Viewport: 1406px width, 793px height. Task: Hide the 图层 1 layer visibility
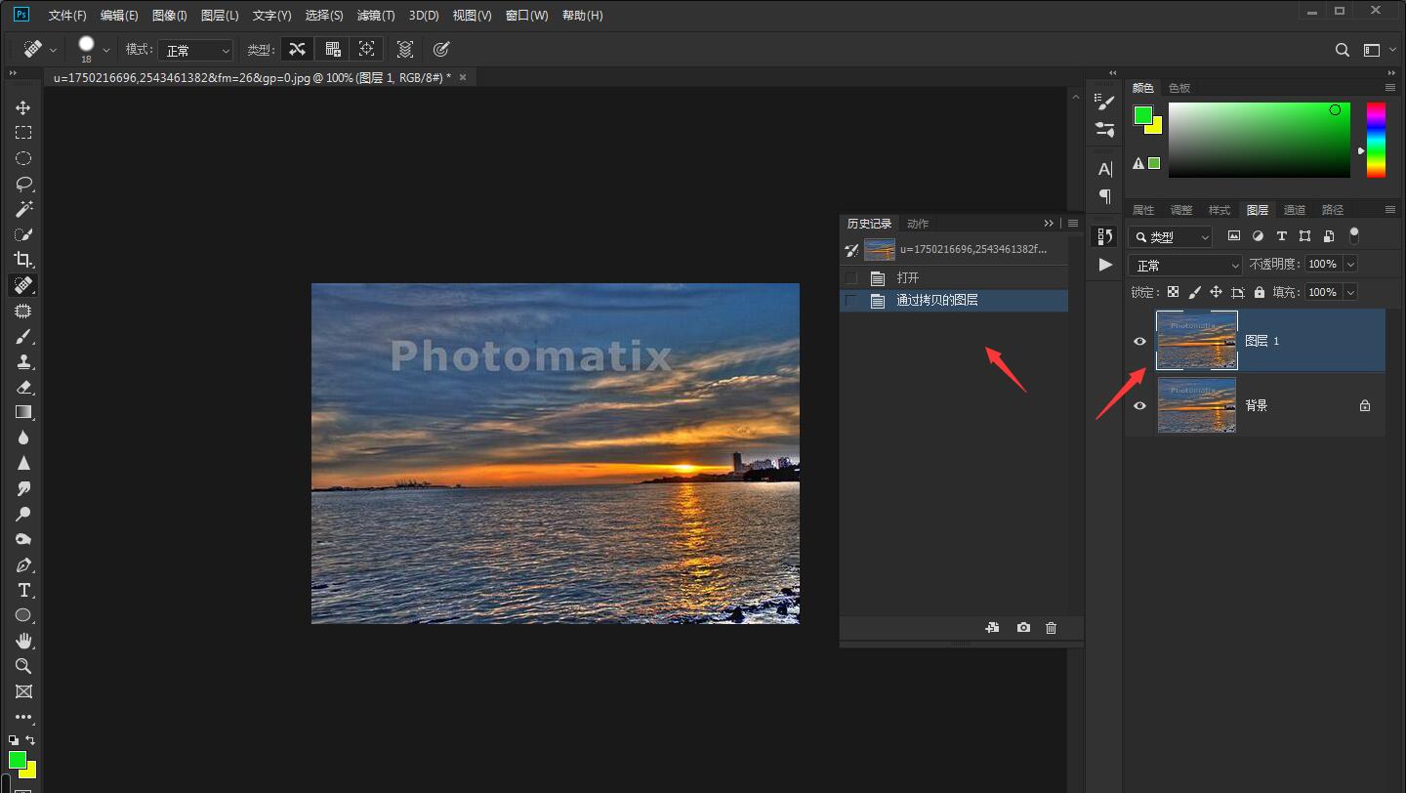pos(1139,341)
